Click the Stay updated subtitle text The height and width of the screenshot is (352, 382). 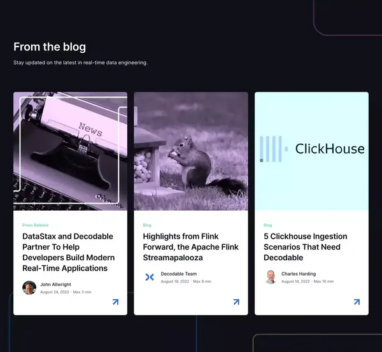(x=80, y=62)
